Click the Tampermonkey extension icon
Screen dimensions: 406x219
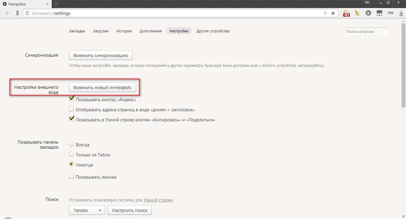click(379, 13)
